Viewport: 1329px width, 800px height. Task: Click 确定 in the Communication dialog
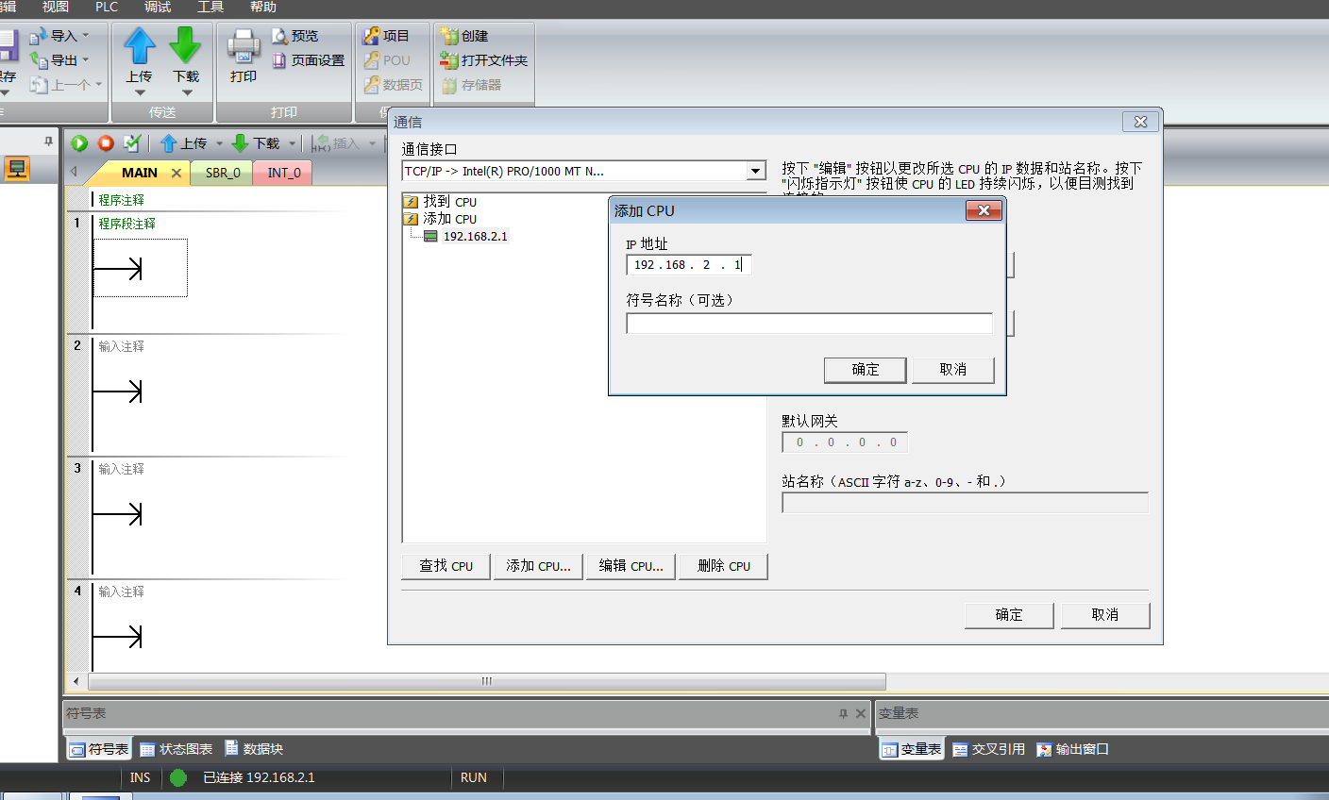pos(1009,615)
